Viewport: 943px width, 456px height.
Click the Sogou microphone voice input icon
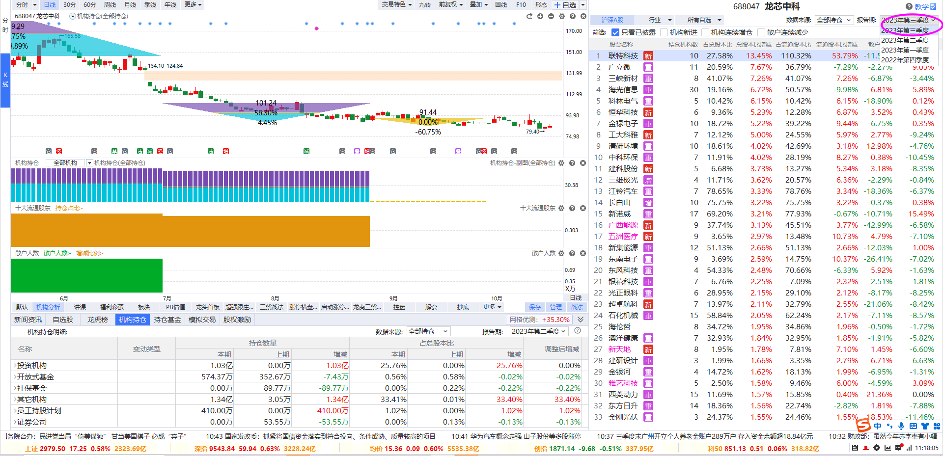(901, 426)
